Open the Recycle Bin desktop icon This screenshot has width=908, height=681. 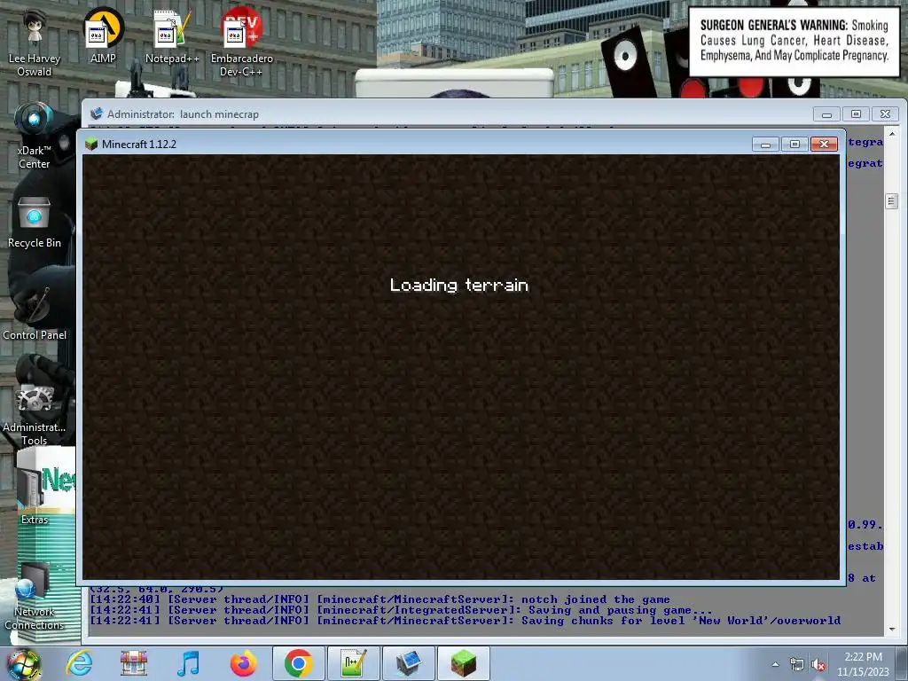(35, 223)
